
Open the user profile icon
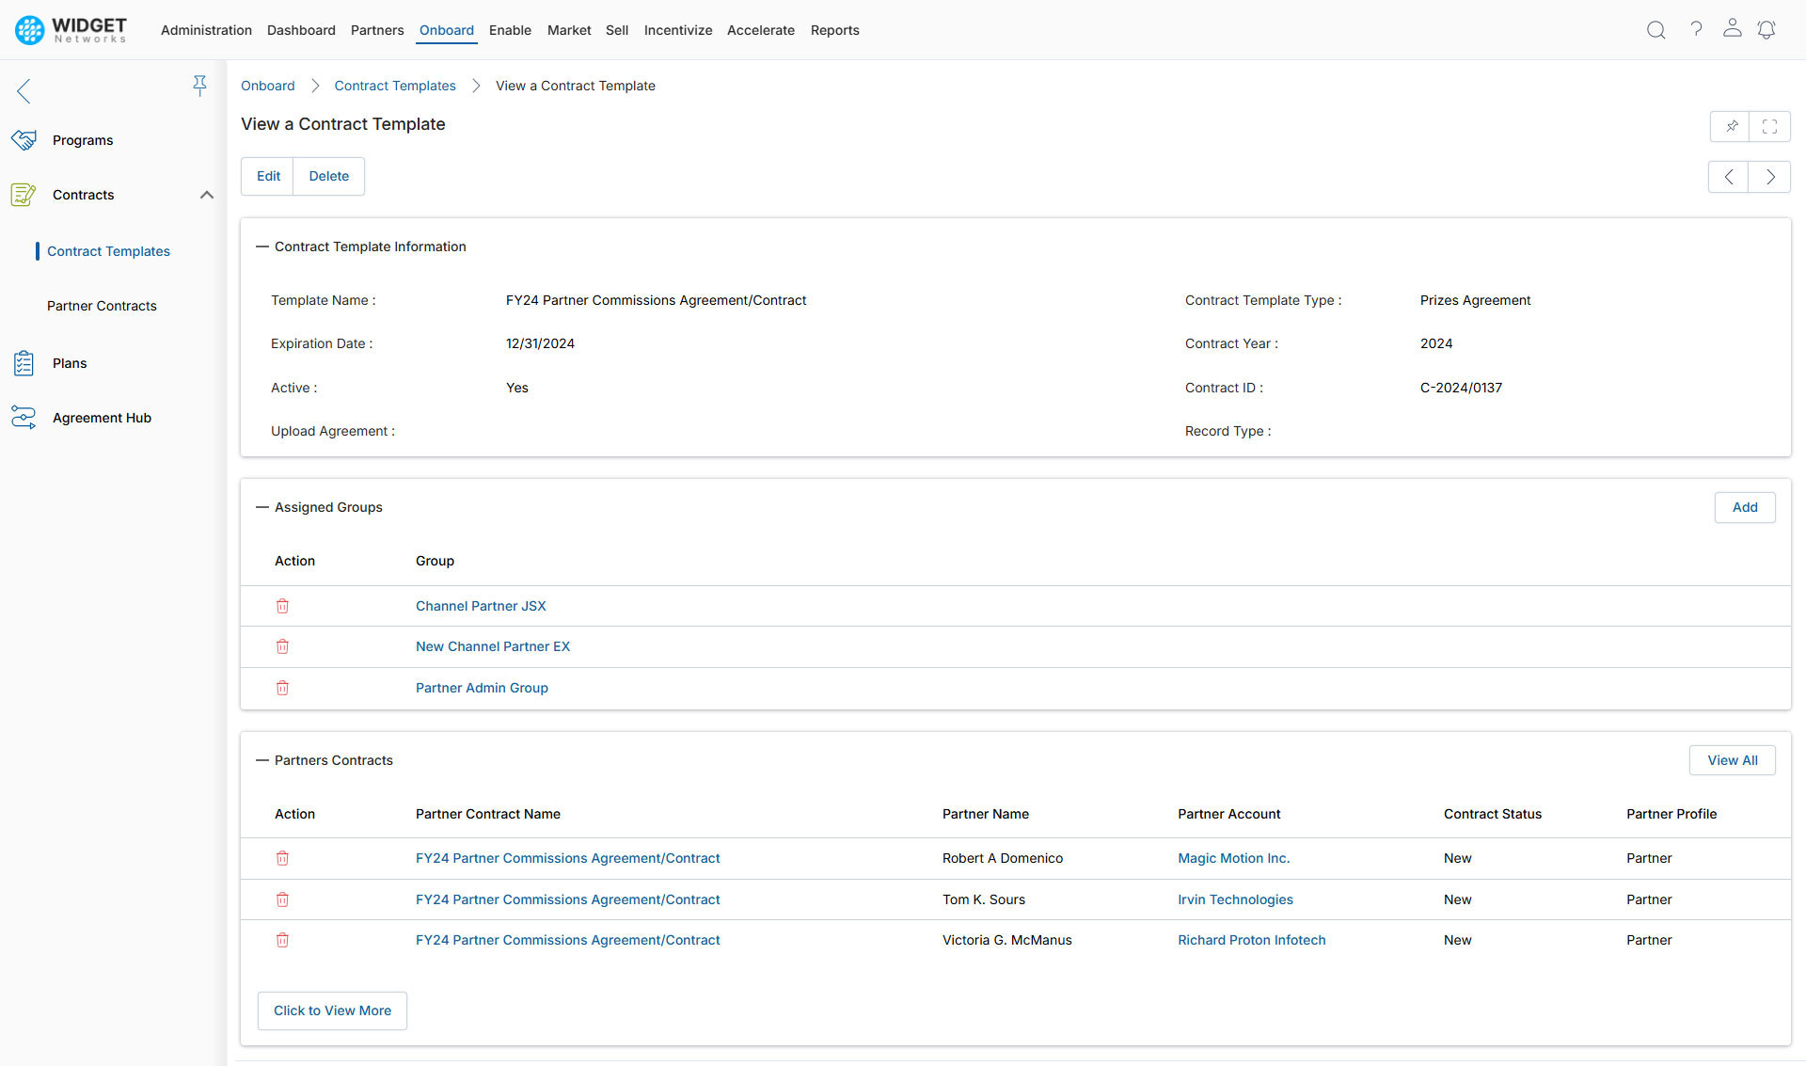(x=1732, y=28)
